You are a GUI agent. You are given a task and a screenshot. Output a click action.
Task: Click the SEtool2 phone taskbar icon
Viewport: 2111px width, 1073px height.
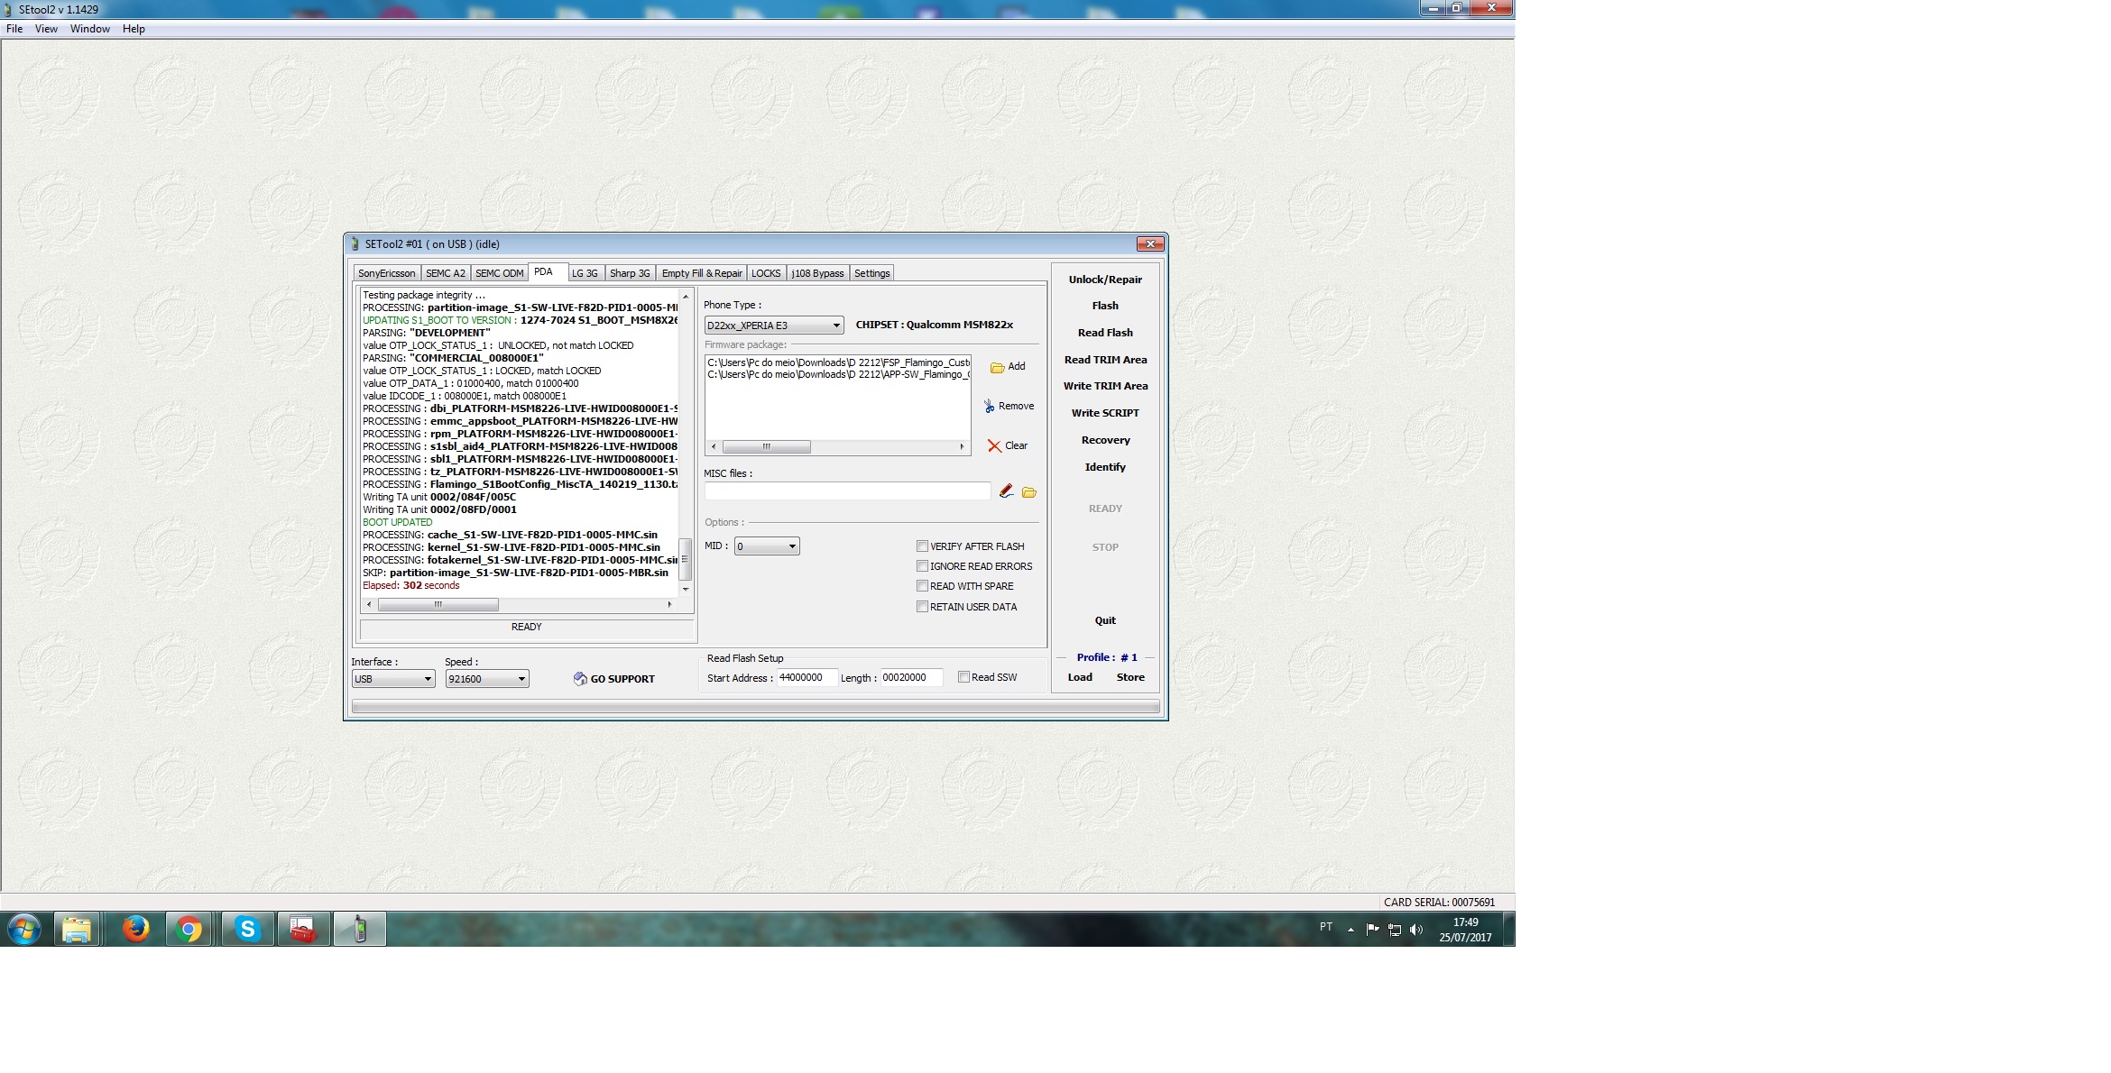coord(360,929)
